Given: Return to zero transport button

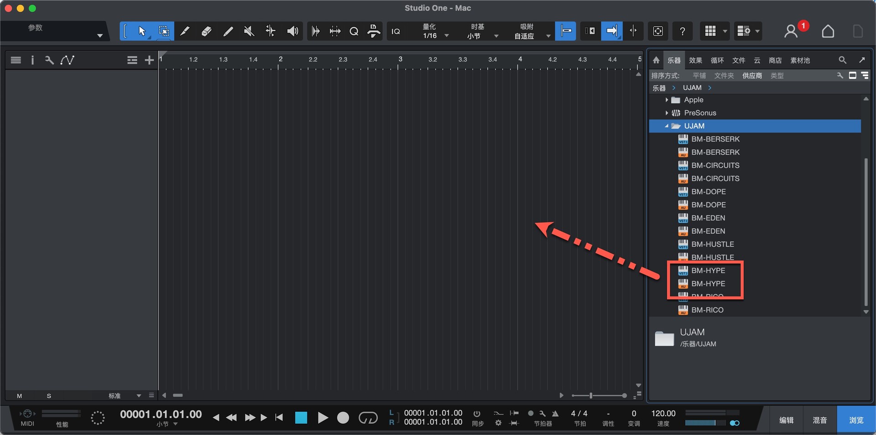Looking at the screenshot, I should [279, 418].
